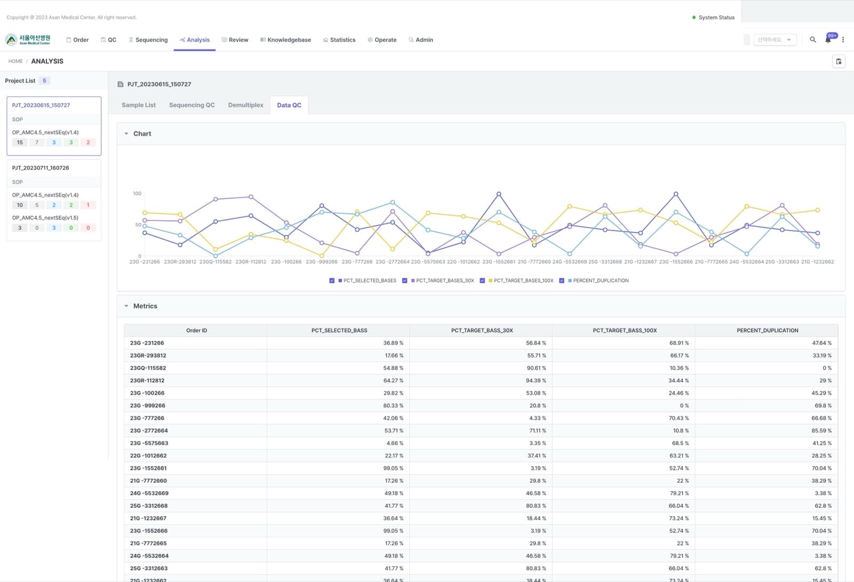Collapse the Metrics section
Viewport: 854px width, 582px height.
[126, 306]
